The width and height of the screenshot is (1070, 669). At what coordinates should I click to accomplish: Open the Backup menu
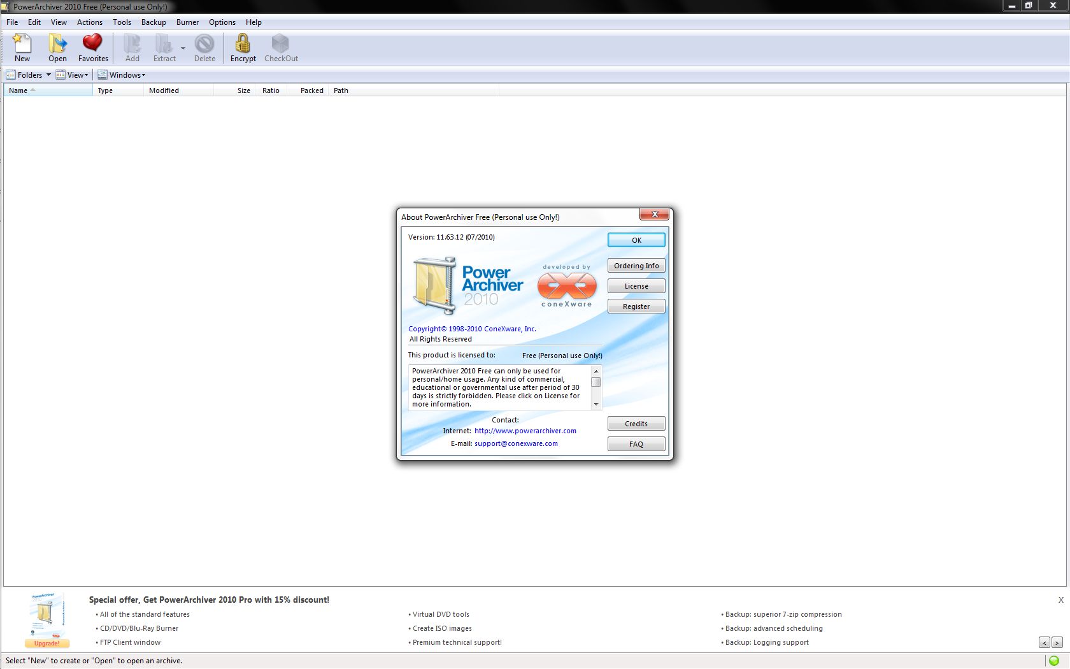153,22
